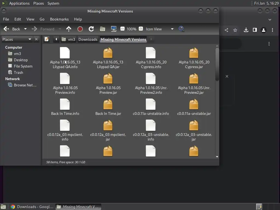Open the Help menu
The width and height of the screenshot is (280, 210).
click(x=78, y=19)
